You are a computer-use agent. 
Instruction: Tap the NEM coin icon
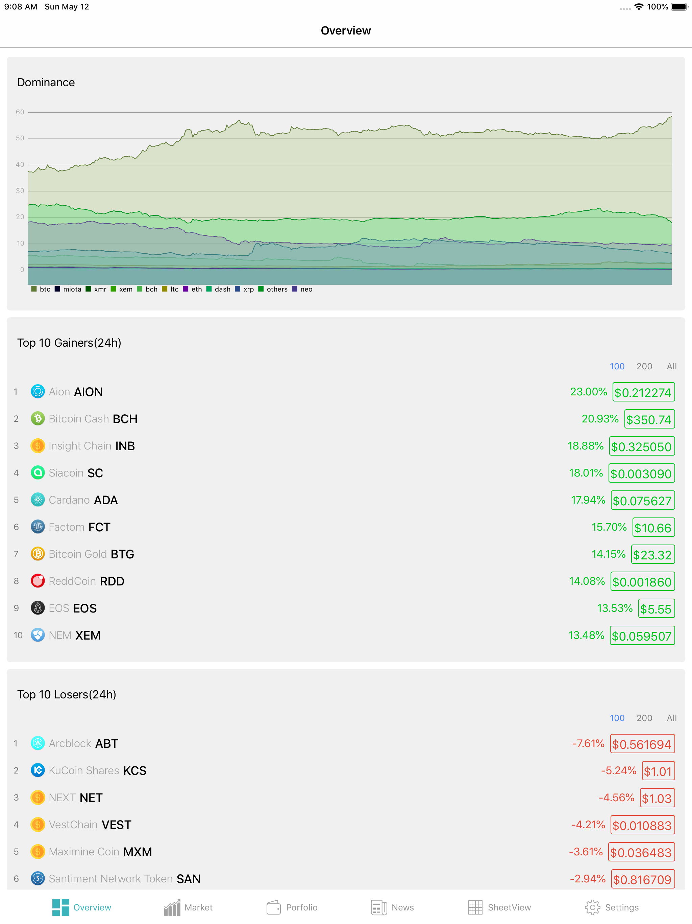[38, 635]
